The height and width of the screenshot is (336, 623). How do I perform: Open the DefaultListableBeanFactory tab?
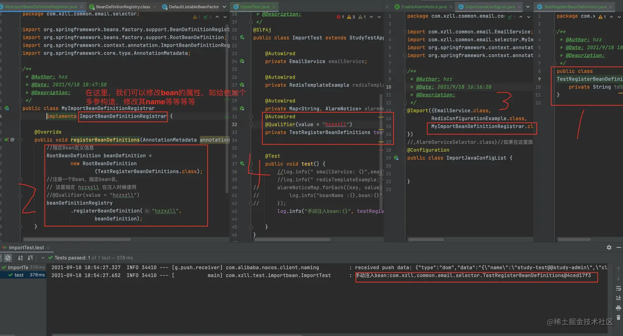191,7
